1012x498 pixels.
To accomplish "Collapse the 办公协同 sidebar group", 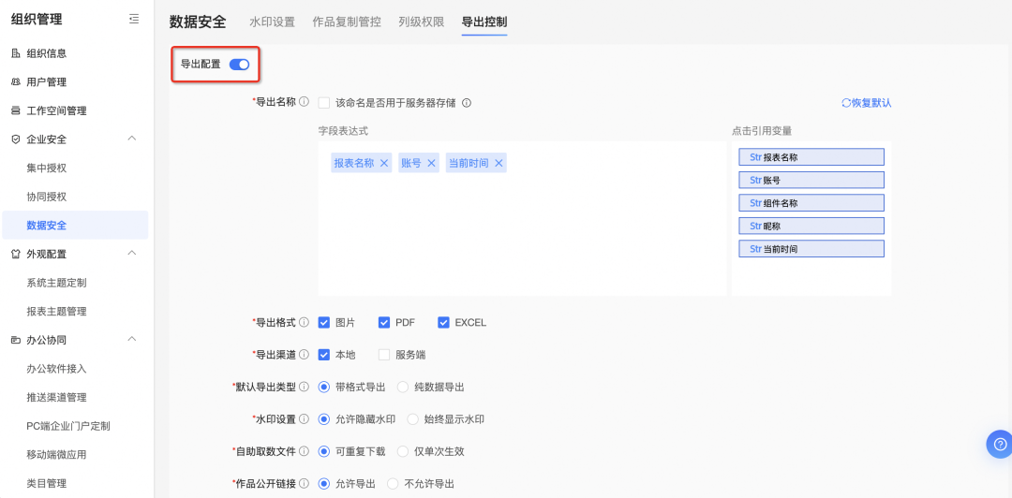I will (x=132, y=340).
